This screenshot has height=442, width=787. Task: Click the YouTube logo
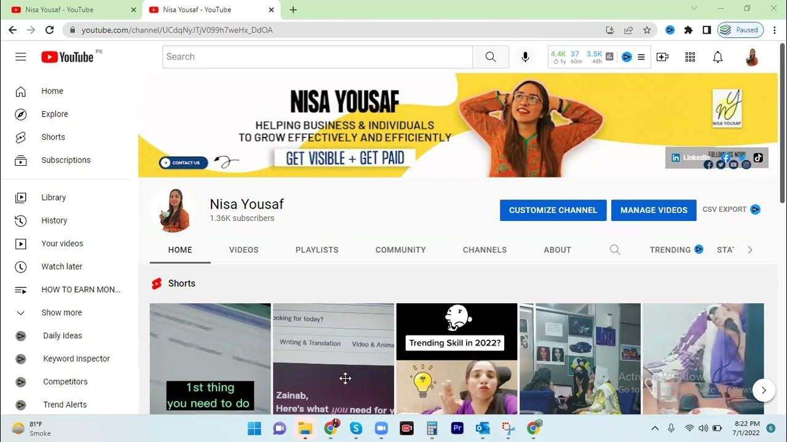pyautogui.click(x=68, y=57)
